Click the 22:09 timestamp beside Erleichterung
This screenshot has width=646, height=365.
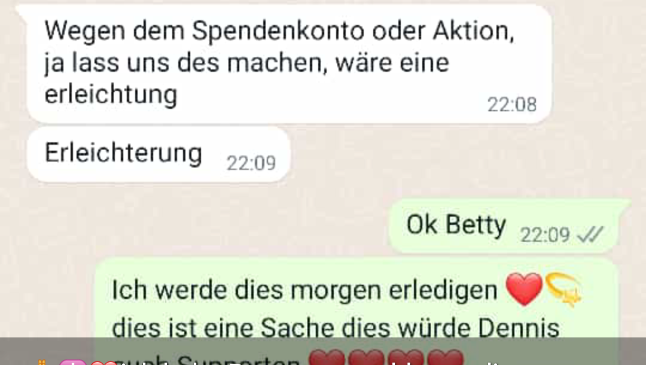[x=251, y=163]
